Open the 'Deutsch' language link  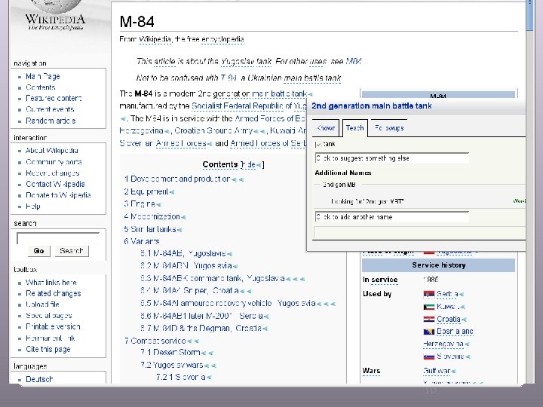(39, 379)
